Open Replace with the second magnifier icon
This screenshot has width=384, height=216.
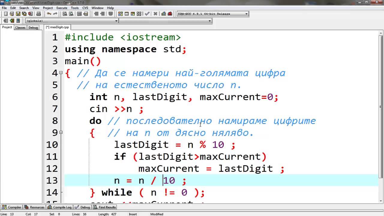pyautogui.click(x=71, y=14)
